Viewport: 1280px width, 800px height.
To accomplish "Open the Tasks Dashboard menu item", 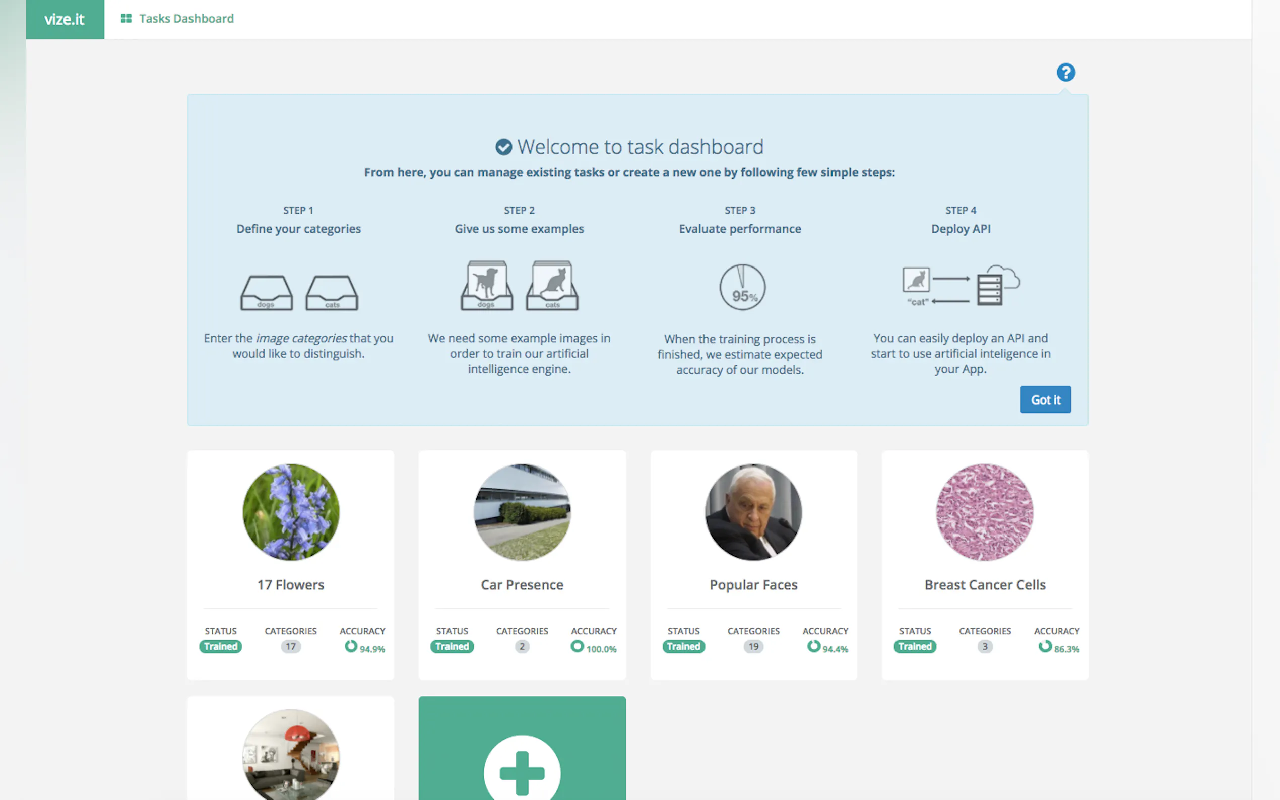I will [186, 19].
